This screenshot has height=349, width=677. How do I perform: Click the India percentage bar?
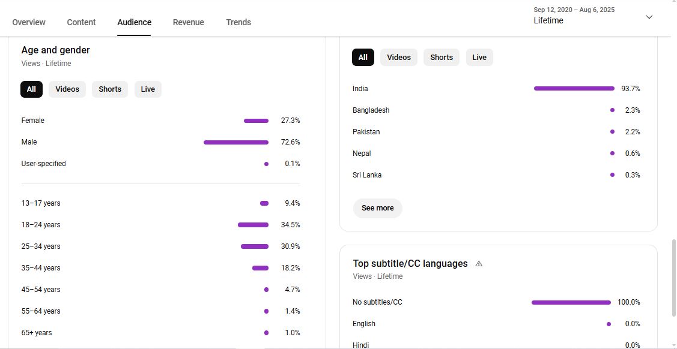(x=574, y=89)
